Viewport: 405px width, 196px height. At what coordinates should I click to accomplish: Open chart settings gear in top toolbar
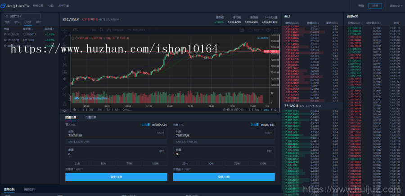tap(268, 30)
